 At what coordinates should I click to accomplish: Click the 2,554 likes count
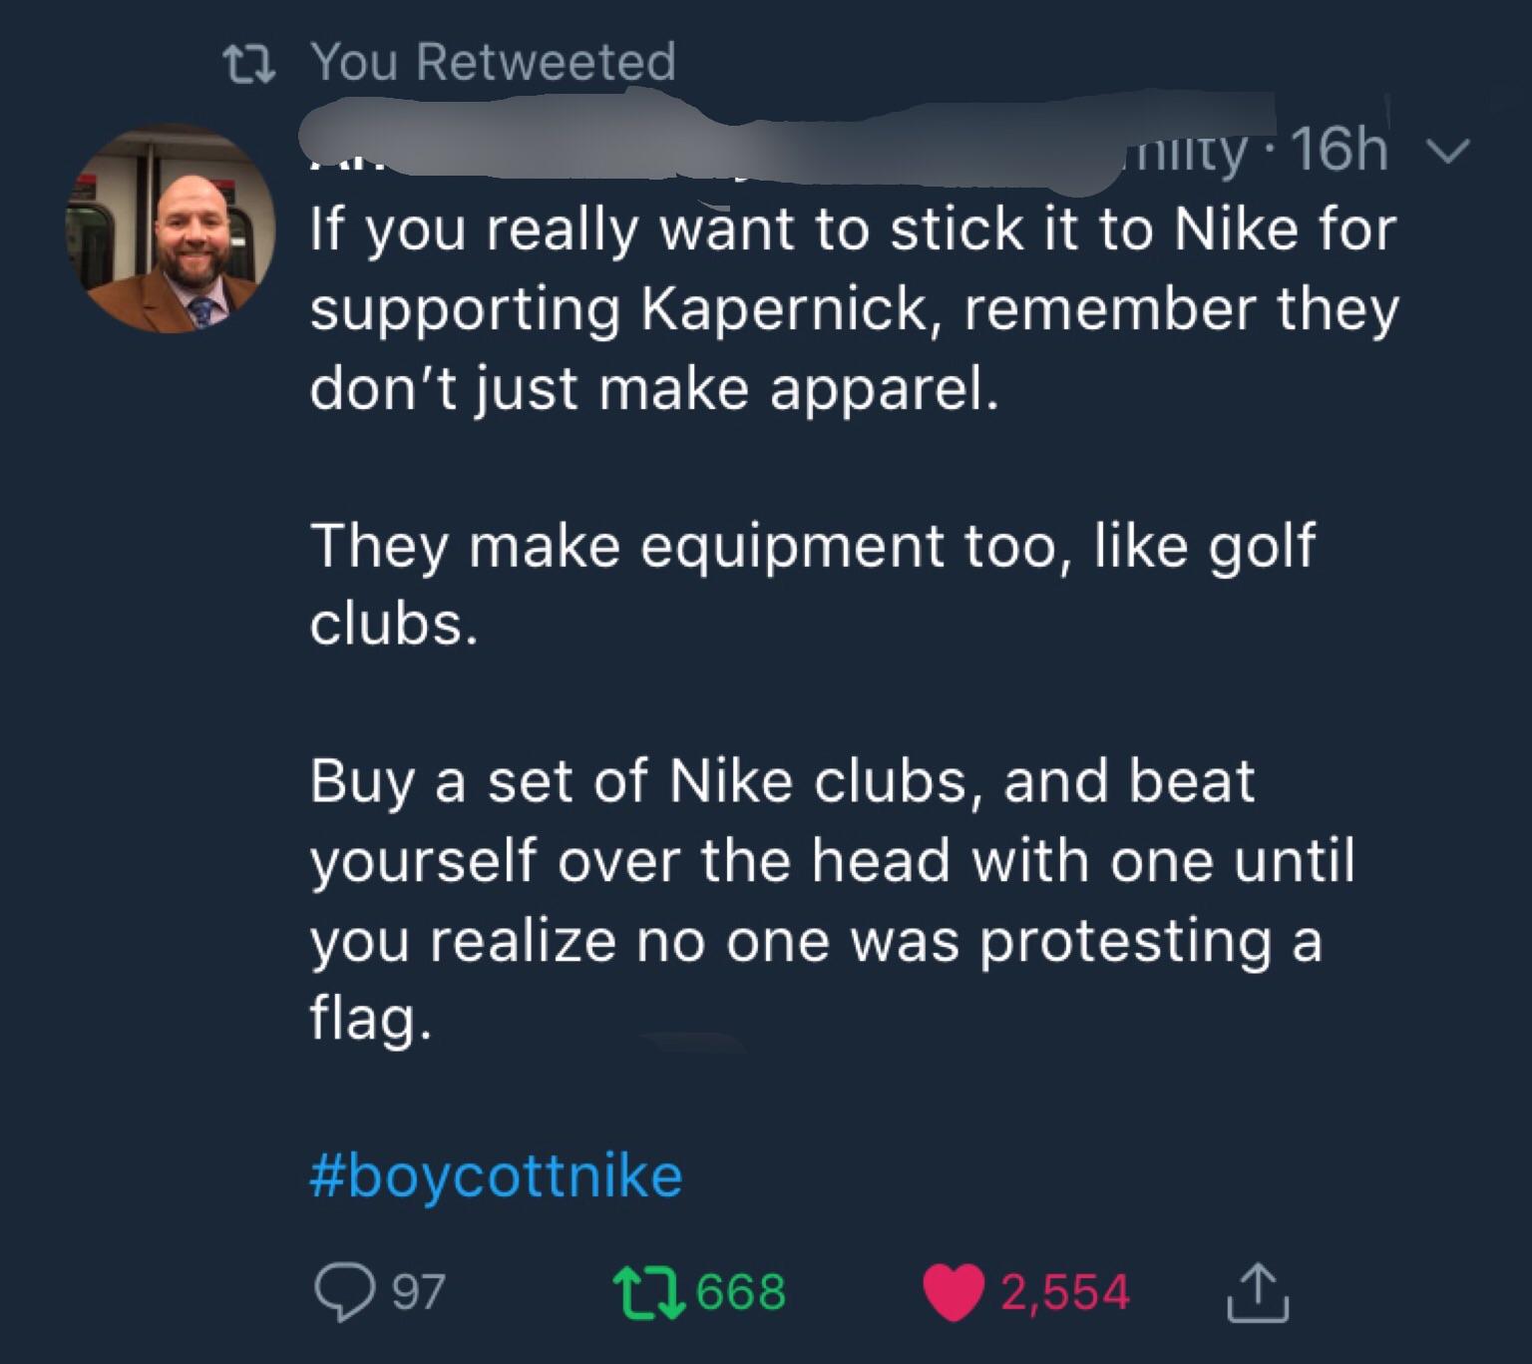tap(1064, 1292)
